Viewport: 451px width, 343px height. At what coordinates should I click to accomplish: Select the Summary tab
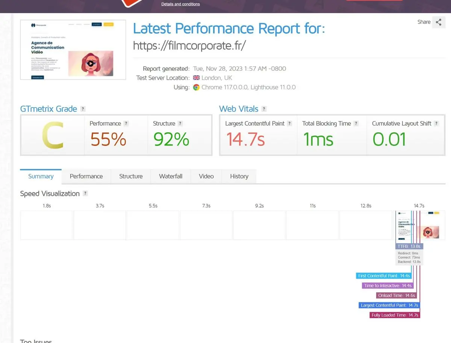tap(41, 176)
